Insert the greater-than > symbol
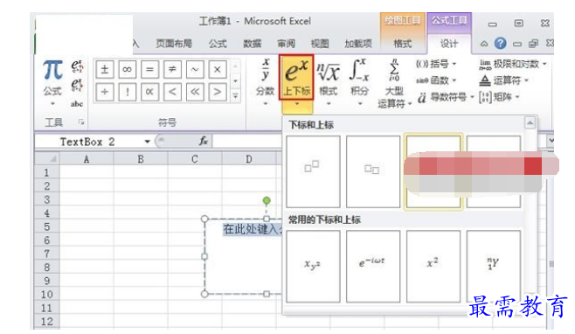575x334 pixels. coord(218,92)
